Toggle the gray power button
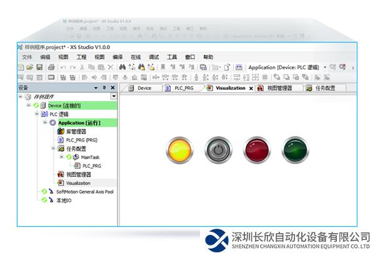Screen dimensions: 375x253 (218, 150)
